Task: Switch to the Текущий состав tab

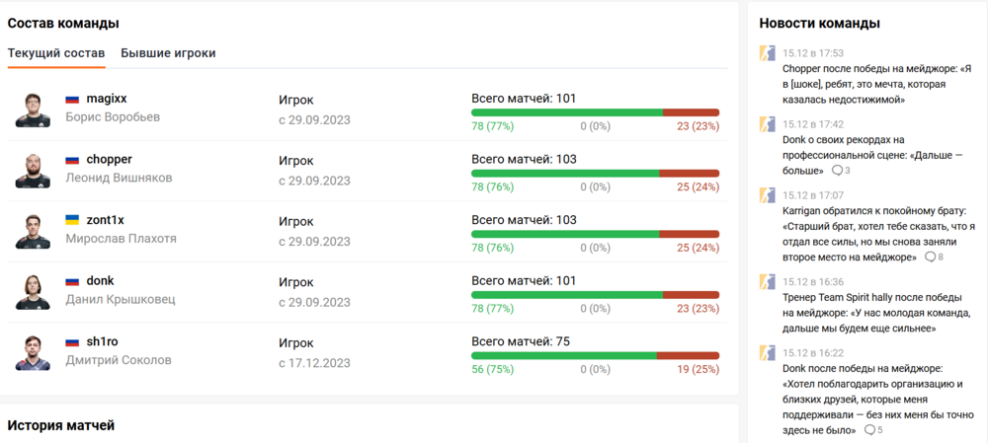Action: tap(56, 53)
